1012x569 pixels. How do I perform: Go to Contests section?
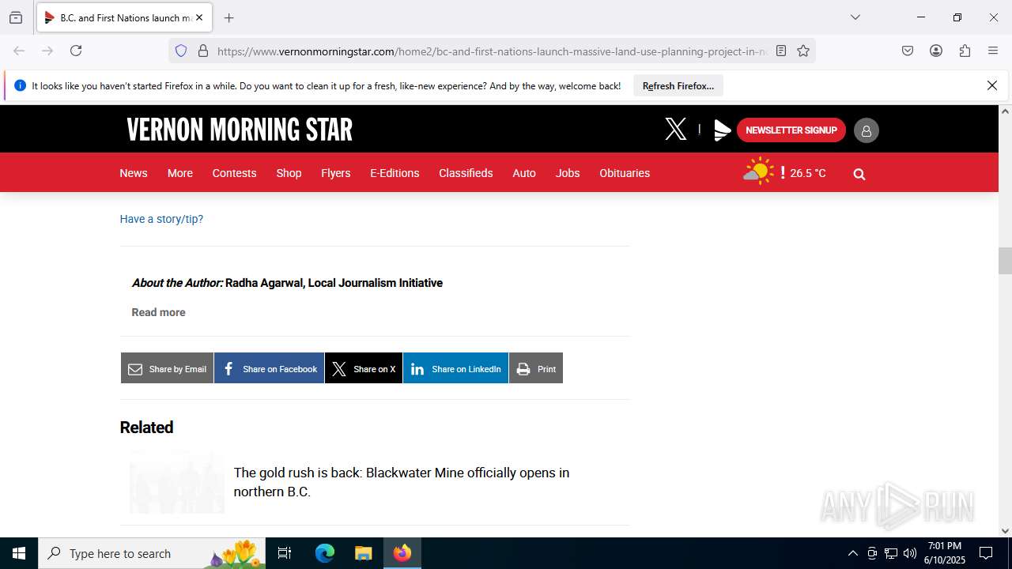coord(234,173)
